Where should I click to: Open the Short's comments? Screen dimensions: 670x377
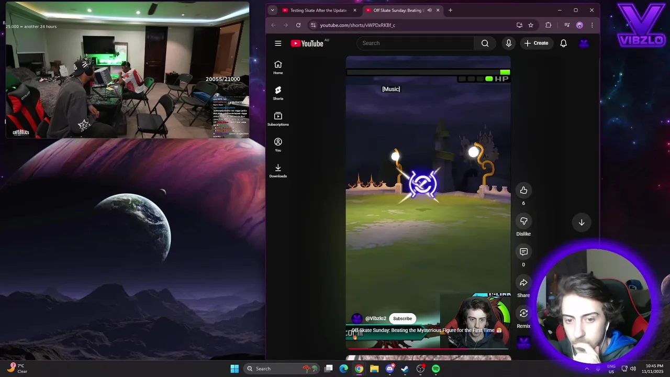click(x=523, y=252)
